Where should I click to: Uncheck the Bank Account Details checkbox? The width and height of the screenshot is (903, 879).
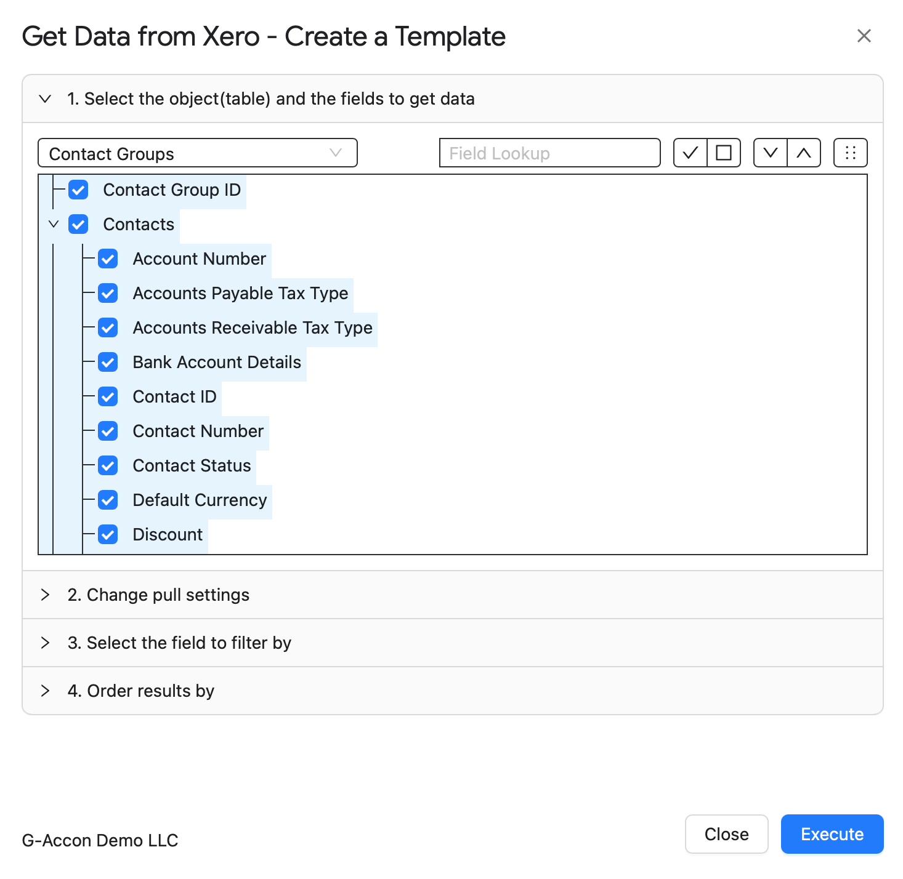click(108, 362)
